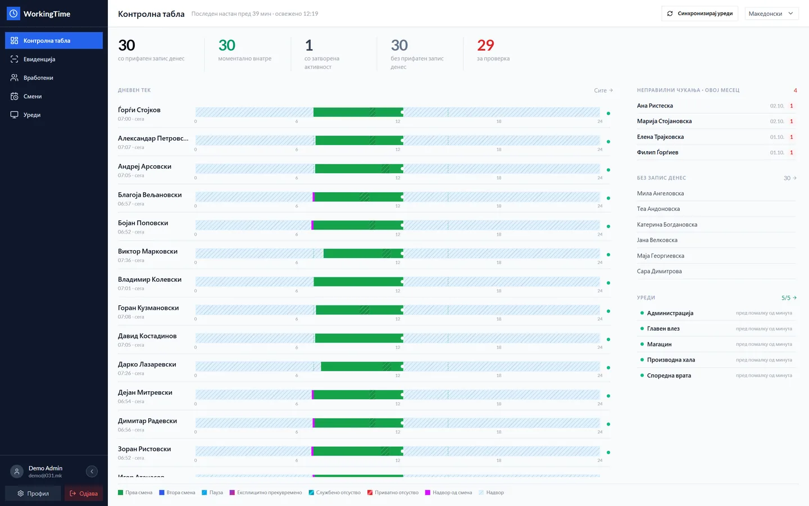Click the Одјава logout button
This screenshot has height=506, width=809.
click(x=84, y=493)
